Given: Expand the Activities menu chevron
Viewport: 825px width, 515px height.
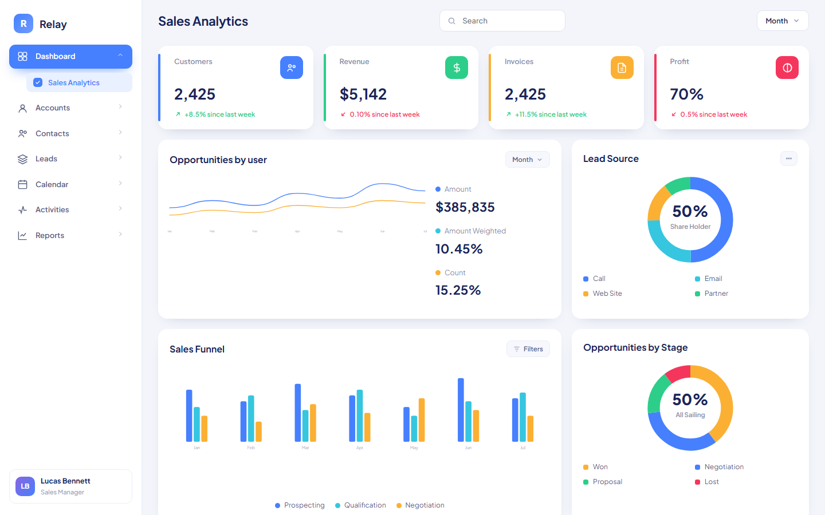Looking at the screenshot, I should click(120, 209).
